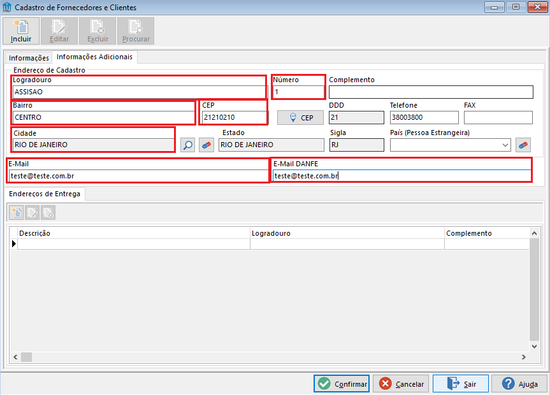
Task: Click the Sigla field showing RJ
Action: click(357, 145)
